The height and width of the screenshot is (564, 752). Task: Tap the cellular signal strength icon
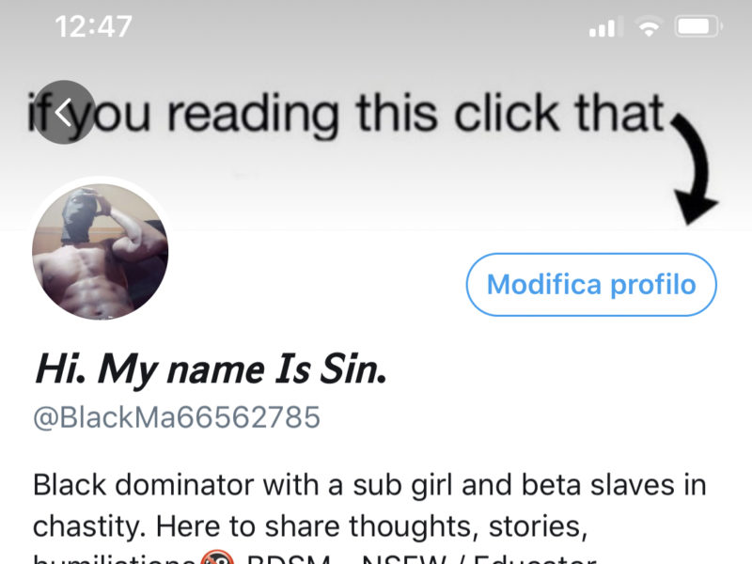click(x=605, y=26)
